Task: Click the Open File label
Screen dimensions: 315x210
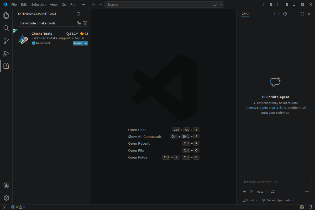Action: (136, 150)
